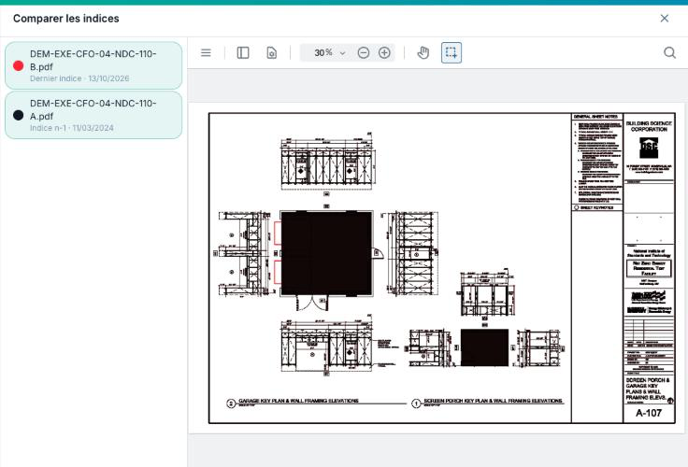Click the 'Dernier indice · 13/10/2026' text

click(x=79, y=78)
